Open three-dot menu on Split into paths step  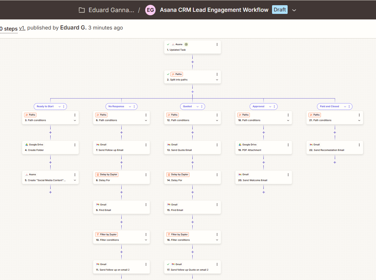click(217, 74)
